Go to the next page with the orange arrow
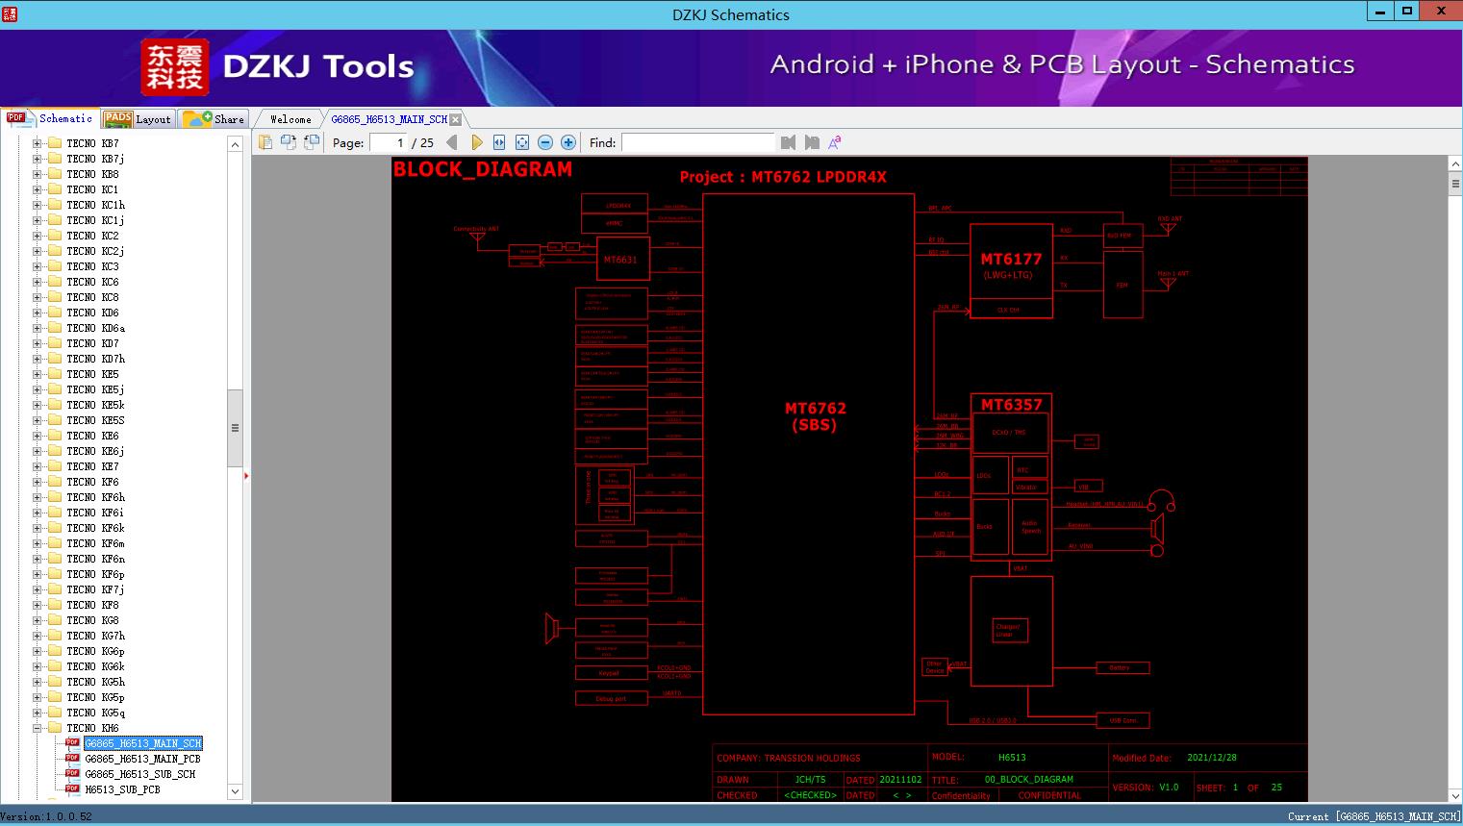Viewport: 1463px width, 826px height. (476, 142)
